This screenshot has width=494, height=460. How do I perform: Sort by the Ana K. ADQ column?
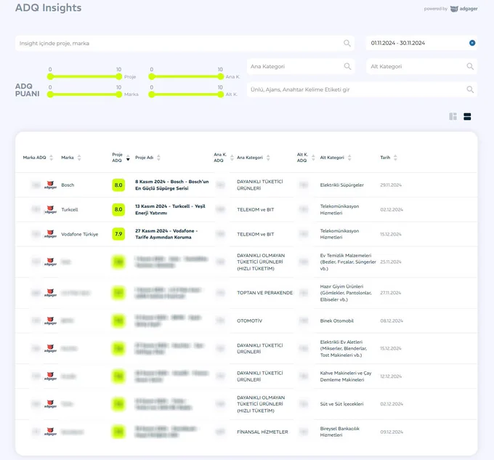click(232, 158)
